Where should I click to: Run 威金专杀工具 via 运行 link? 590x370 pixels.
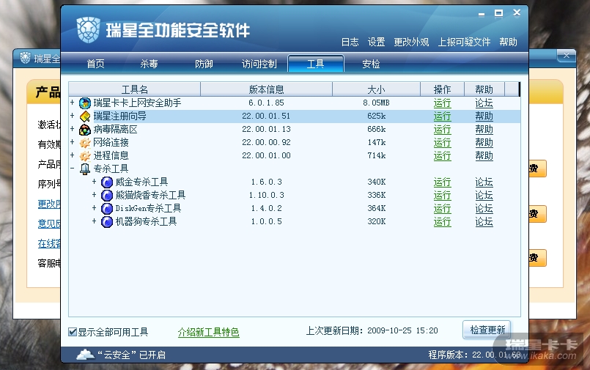[x=442, y=182]
